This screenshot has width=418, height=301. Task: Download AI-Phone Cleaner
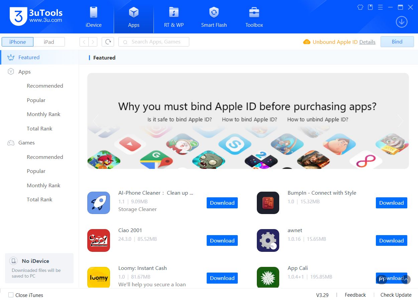[x=222, y=203]
